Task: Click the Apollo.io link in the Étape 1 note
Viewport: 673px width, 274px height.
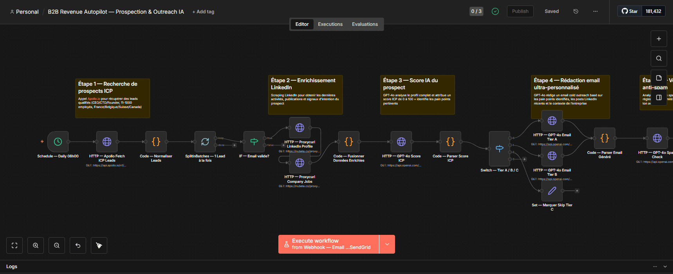Action: tap(94, 99)
